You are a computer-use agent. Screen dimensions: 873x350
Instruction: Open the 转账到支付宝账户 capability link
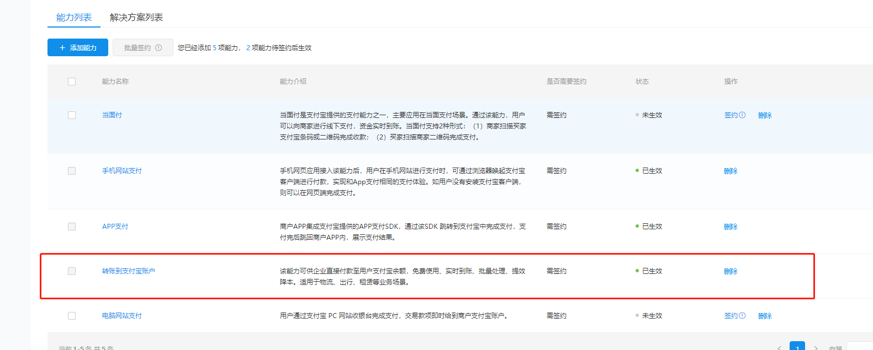tap(129, 271)
